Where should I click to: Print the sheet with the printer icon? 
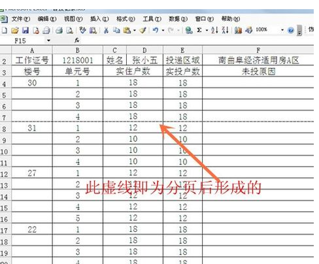[x=59, y=30]
